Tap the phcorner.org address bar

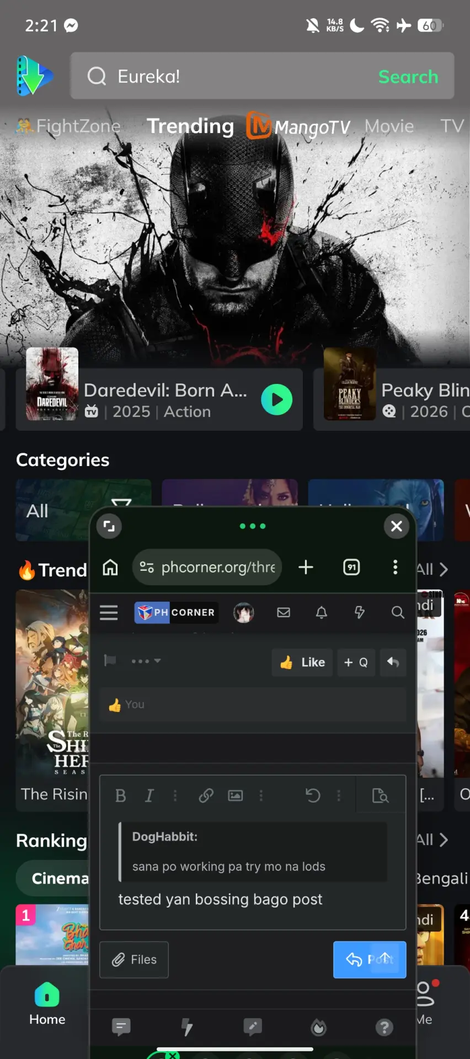pos(207,567)
